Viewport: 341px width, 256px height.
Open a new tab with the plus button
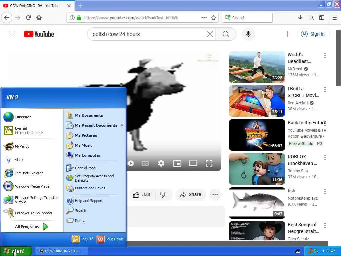click(x=80, y=5)
